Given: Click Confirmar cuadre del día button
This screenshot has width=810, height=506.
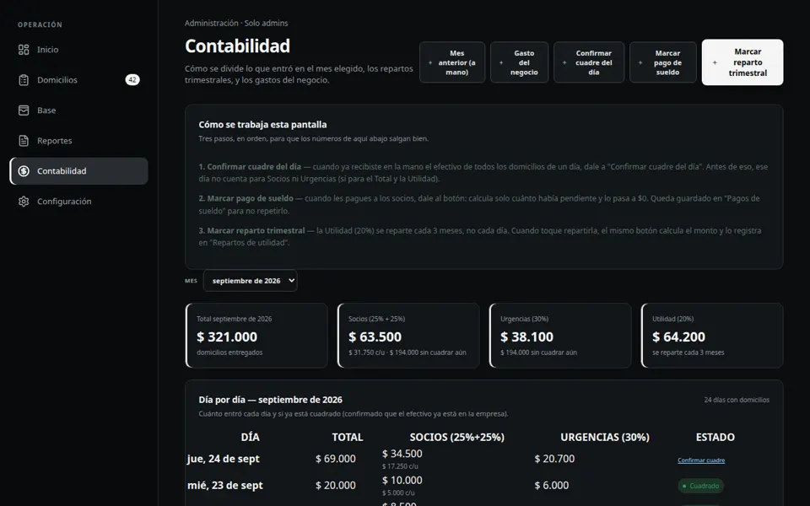Looking at the screenshot, I should (589, 62).
